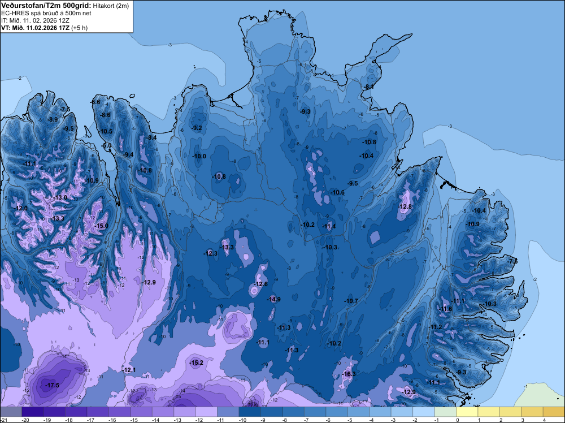Select the -16.3 temperature value
This screenshot has width=565, height=423.
pos(349,374)
